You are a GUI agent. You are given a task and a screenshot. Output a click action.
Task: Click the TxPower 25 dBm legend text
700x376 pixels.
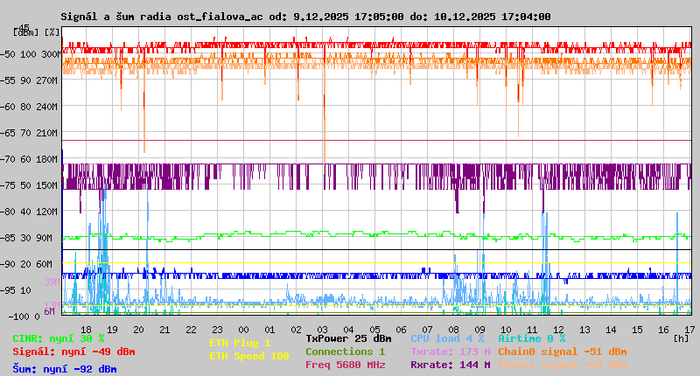point(348,338)
